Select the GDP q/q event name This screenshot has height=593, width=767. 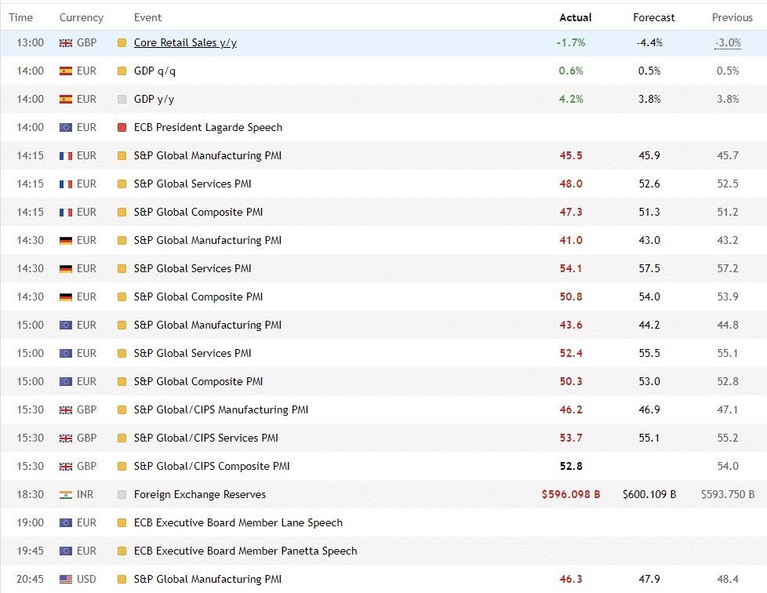[x=154, y=71]
